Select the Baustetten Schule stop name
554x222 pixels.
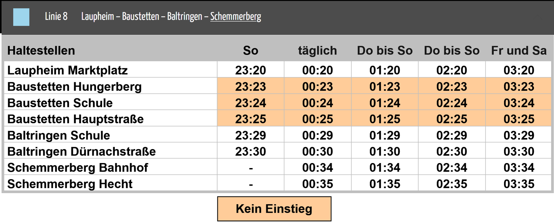60,103
